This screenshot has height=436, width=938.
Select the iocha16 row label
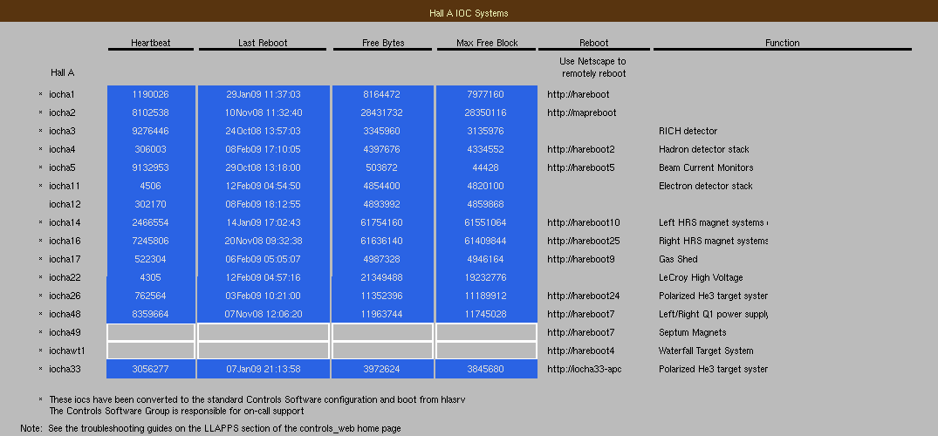[65, 241]
